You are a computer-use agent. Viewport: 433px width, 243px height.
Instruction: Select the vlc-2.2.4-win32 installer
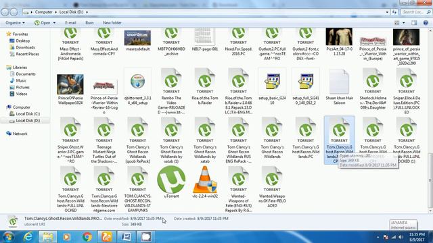pyautogui.click(x=205, y=182)
